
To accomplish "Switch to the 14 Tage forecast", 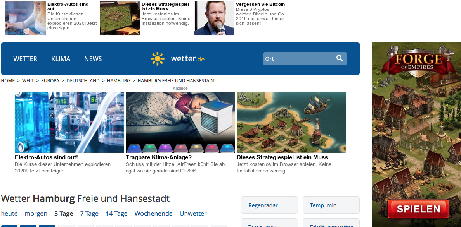I will coord(116,213).
